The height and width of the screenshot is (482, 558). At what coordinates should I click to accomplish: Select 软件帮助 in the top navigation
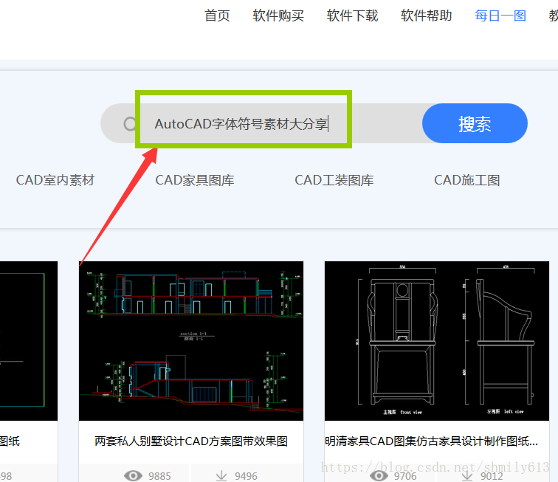[427, 16]
